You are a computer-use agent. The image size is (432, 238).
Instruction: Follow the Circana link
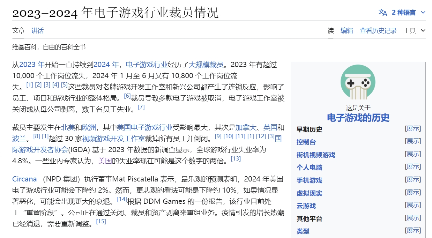pyautogui.click(x=24, y=179)
